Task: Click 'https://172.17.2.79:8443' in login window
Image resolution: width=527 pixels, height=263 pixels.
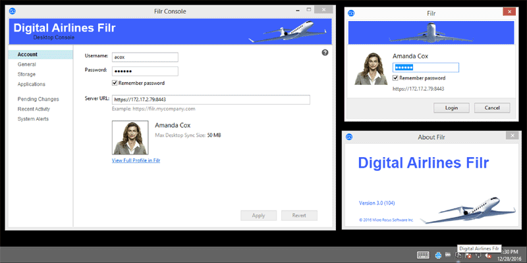Action: coord(418,89)
